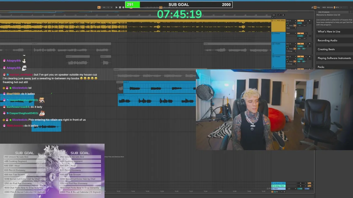Toggle track 1 activator button
The width and height of the screenshot is (353, 198).
(301, 21)
